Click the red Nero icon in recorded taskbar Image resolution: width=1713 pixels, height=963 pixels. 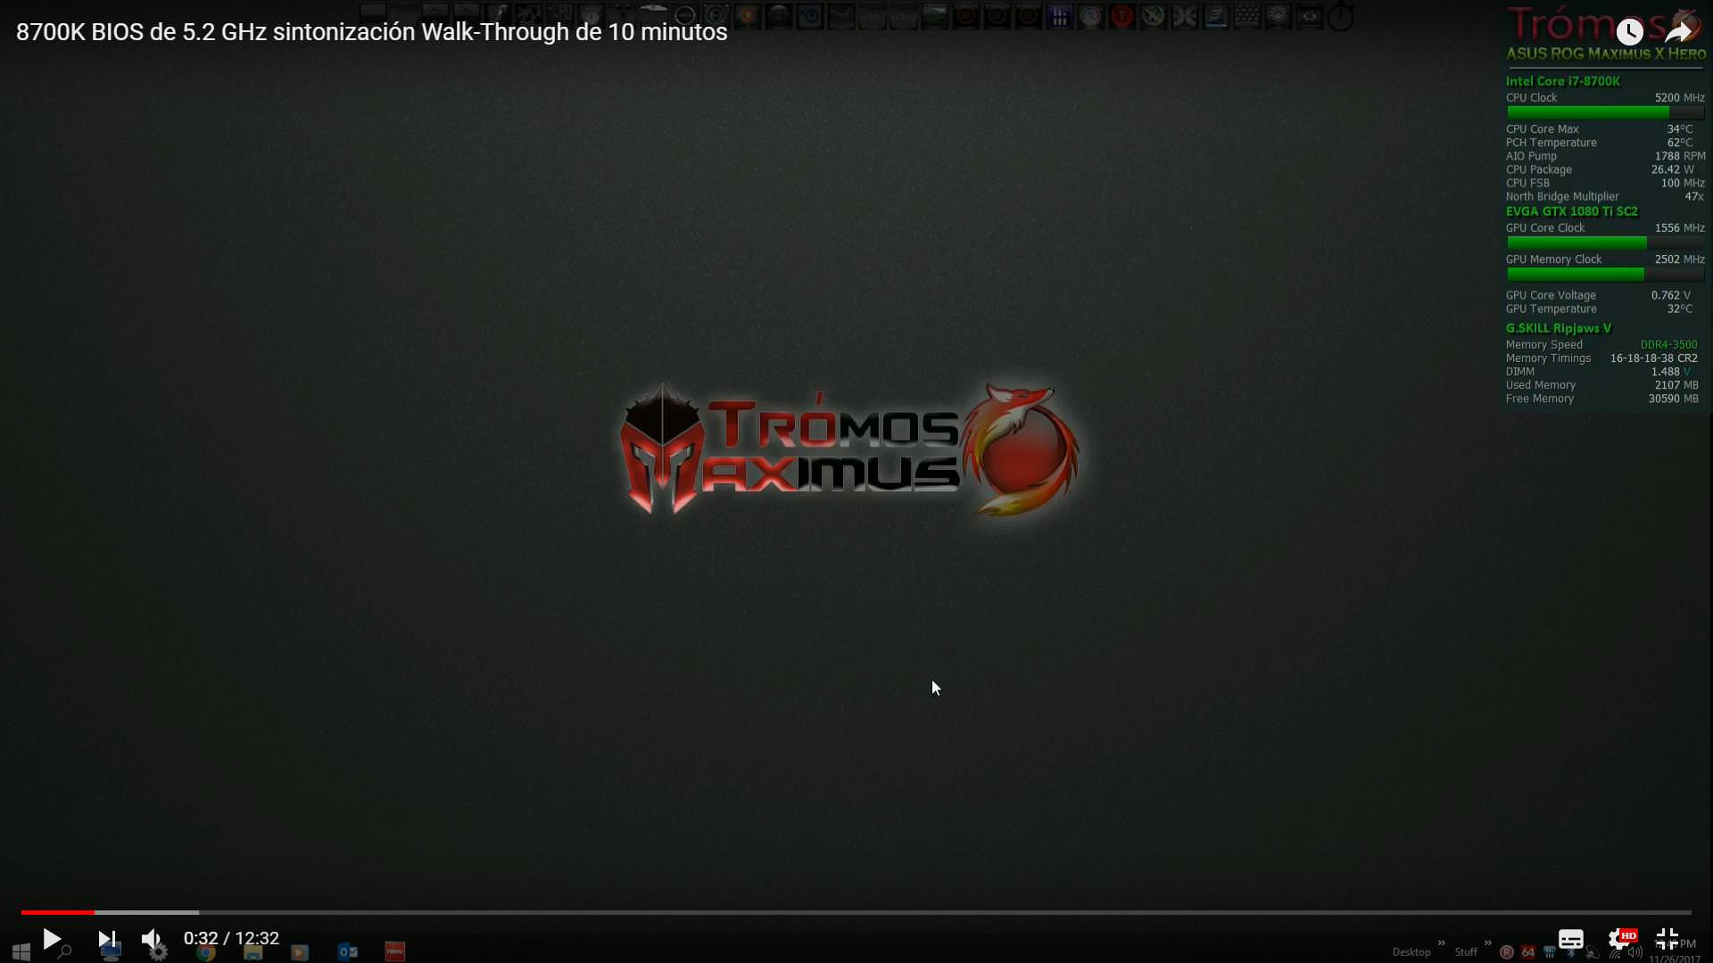coord(395,952)
